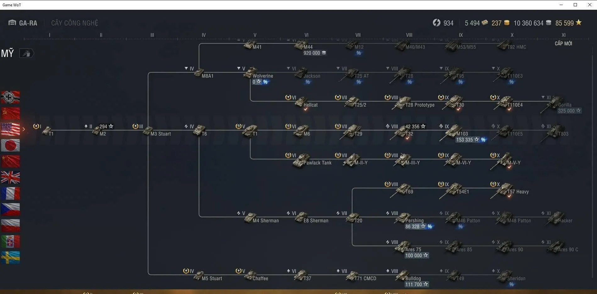Go back to GA-RA garage
The width and height of the screenshot is (597, 294).
click(23, 23)
